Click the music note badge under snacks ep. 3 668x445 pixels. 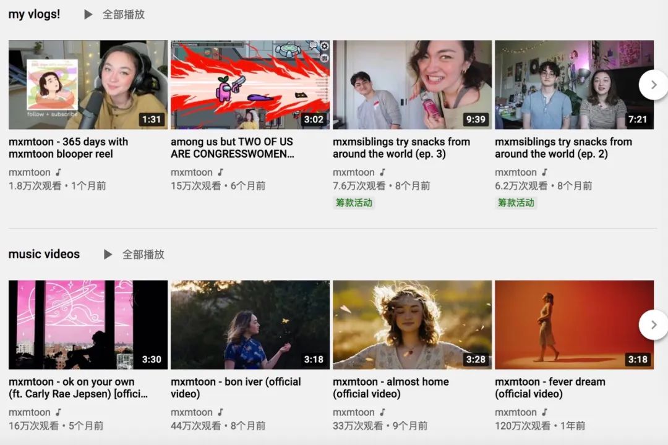(383, 172)
